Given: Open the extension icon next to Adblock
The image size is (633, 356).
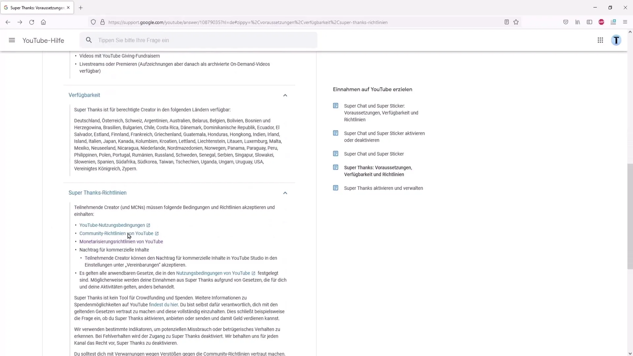Looking at the screenshot, I should point(613,22).
